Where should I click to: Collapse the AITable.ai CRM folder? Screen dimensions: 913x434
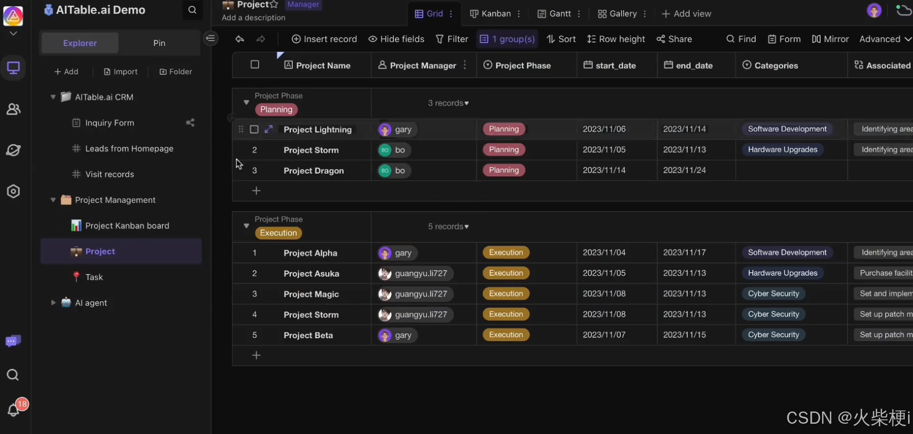53,97
